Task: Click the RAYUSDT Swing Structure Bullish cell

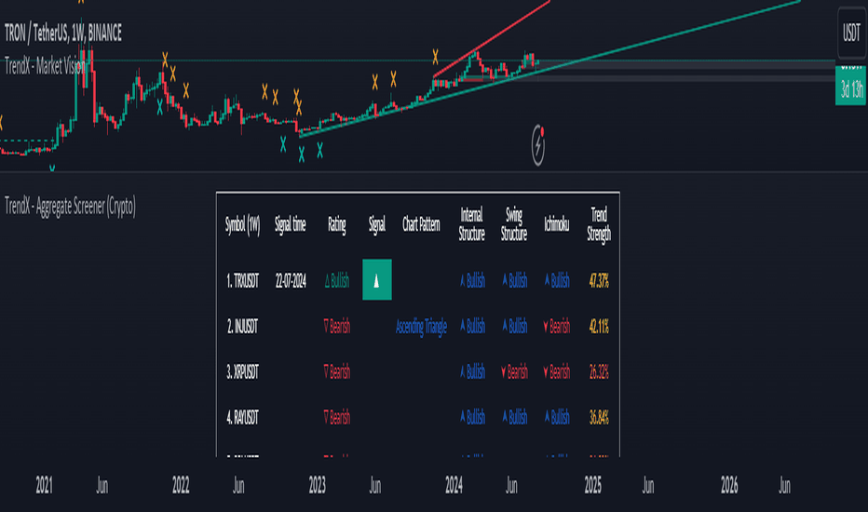Action: tap(514, 417)
